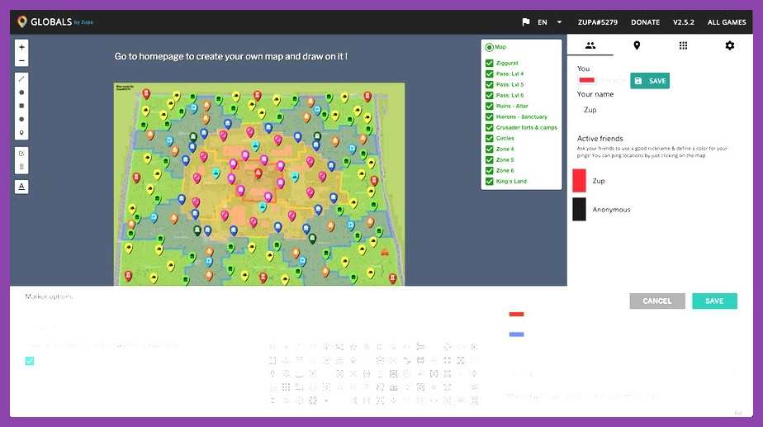Pick the red marker color bar
The height and width of the screenshot is (427, 763).
point(516,314)
